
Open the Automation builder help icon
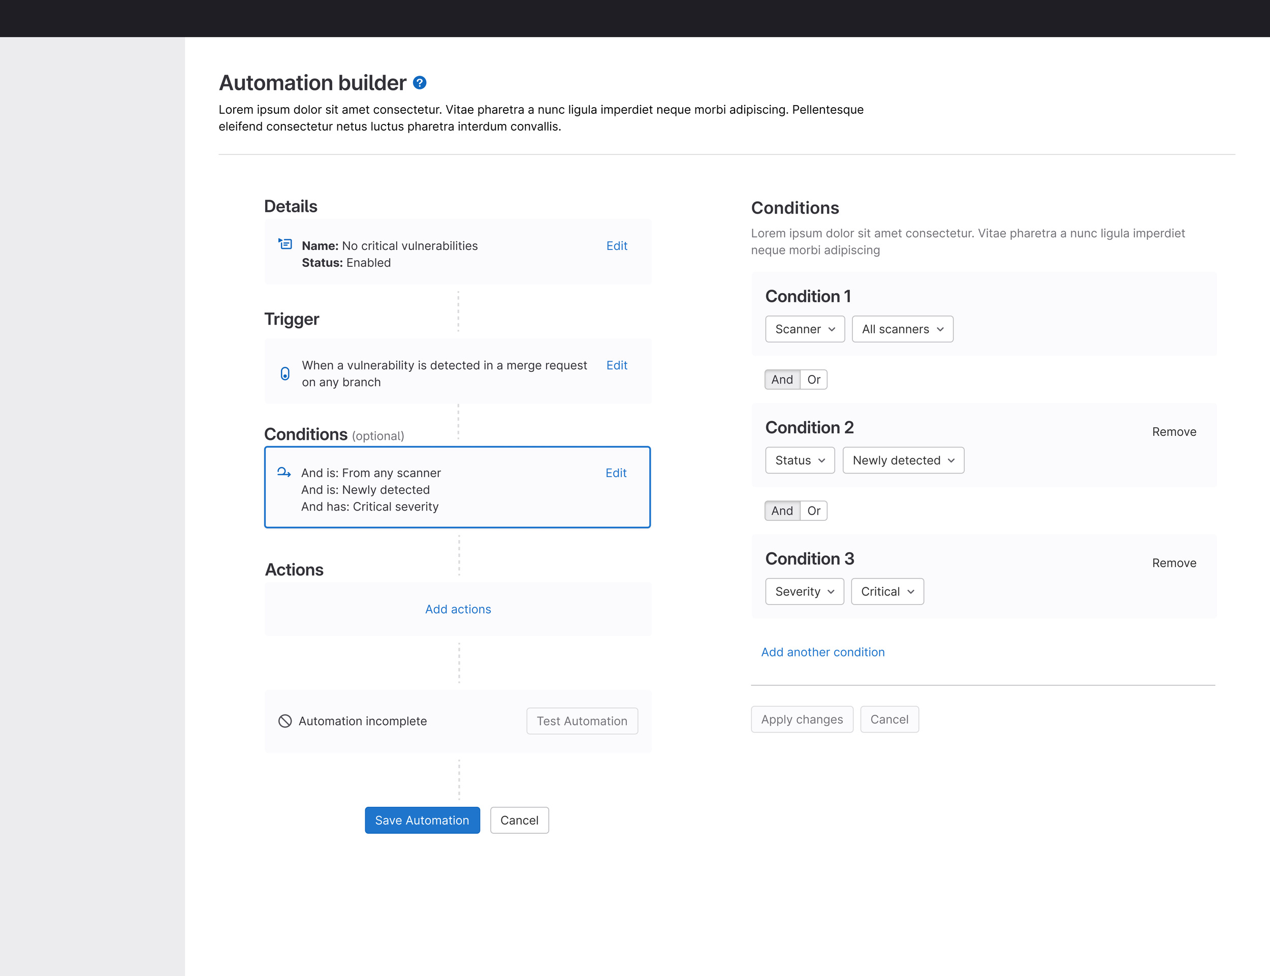pyautogui.click(x=419, y=83)
